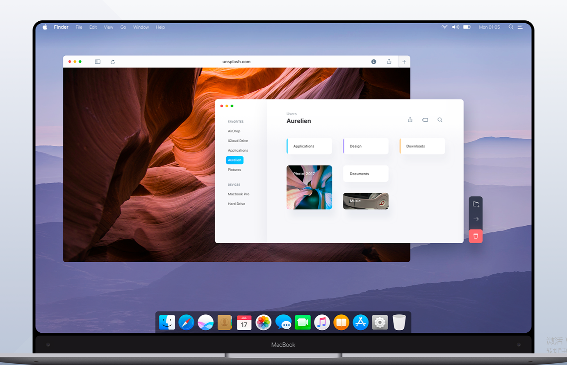This screenshot has width=567, height=365.
Task: Reload the unsplash.com page
Action: coord(113,62)
